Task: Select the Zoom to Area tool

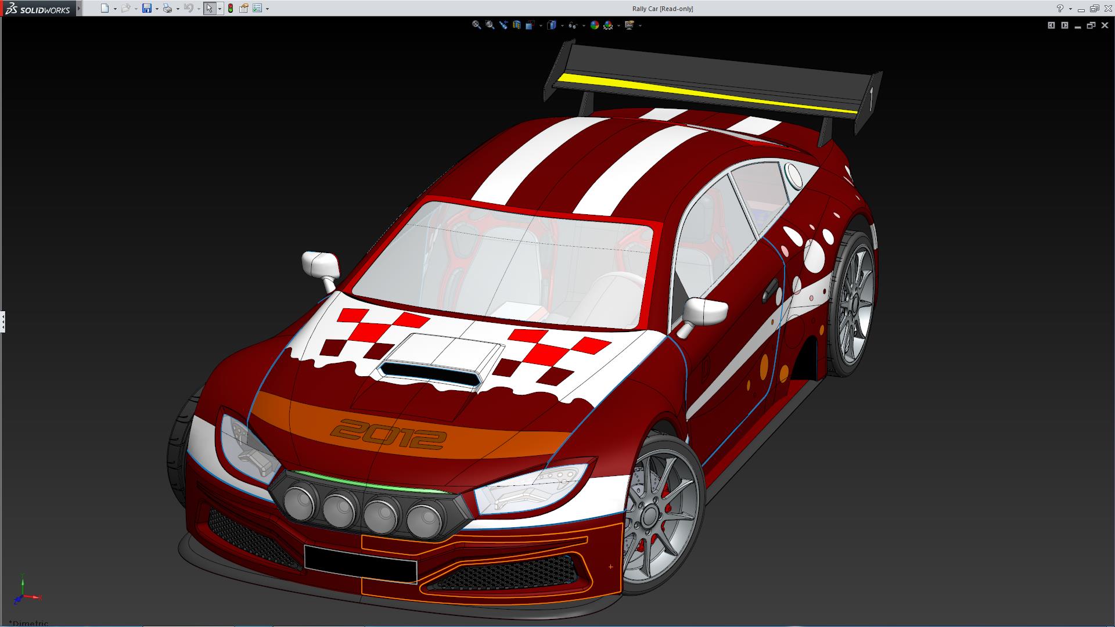Action: tap(490, 25)
